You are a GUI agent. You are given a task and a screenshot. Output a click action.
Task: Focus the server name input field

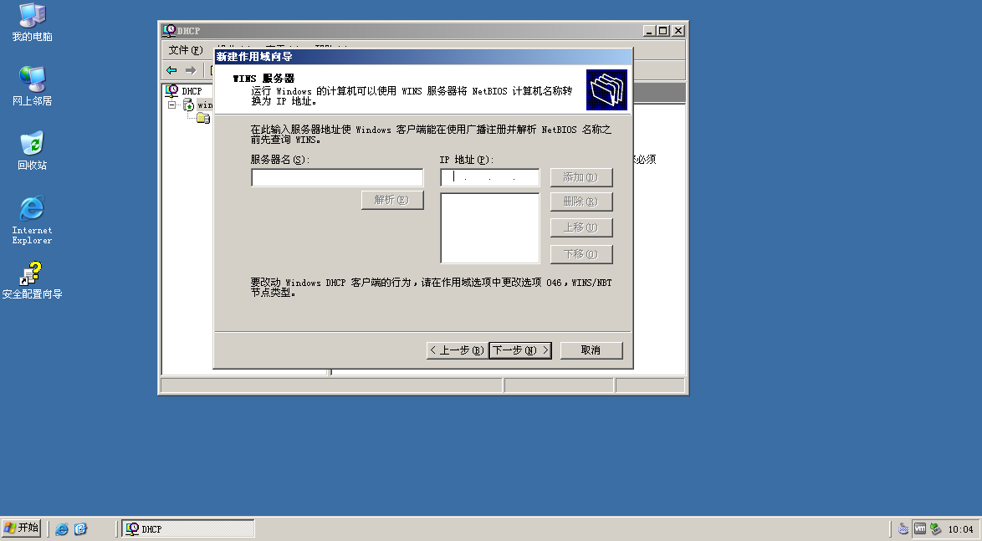[337, 178]
